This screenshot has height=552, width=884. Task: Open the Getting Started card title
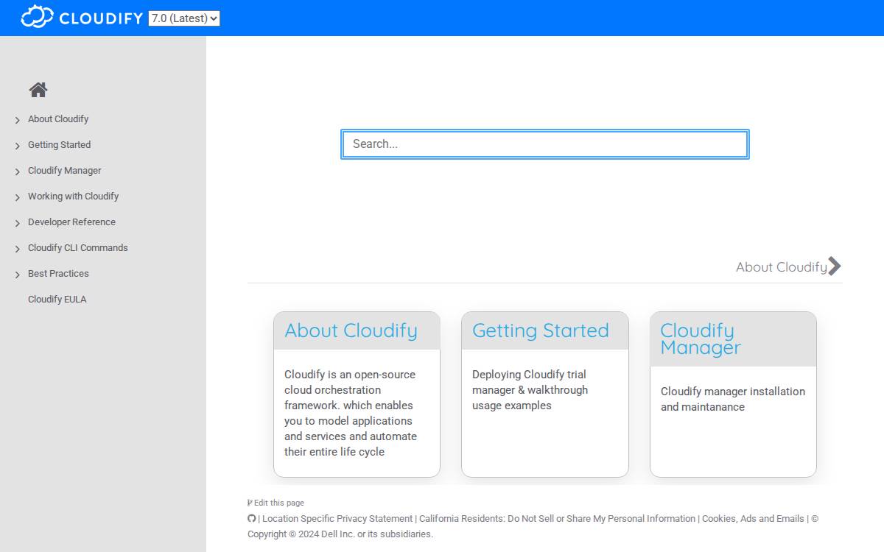point(541,330)
